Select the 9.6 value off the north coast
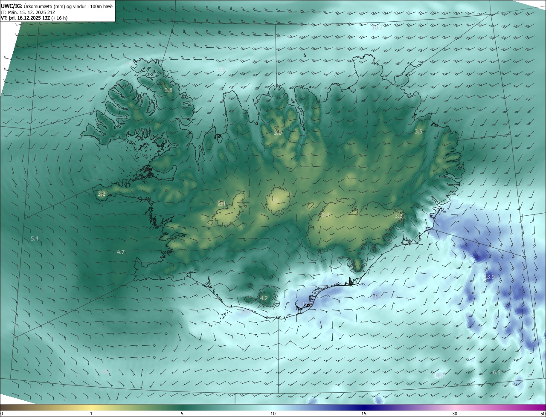Image resolution: width=546 pixels, height=417 pixels. point(221,69)
